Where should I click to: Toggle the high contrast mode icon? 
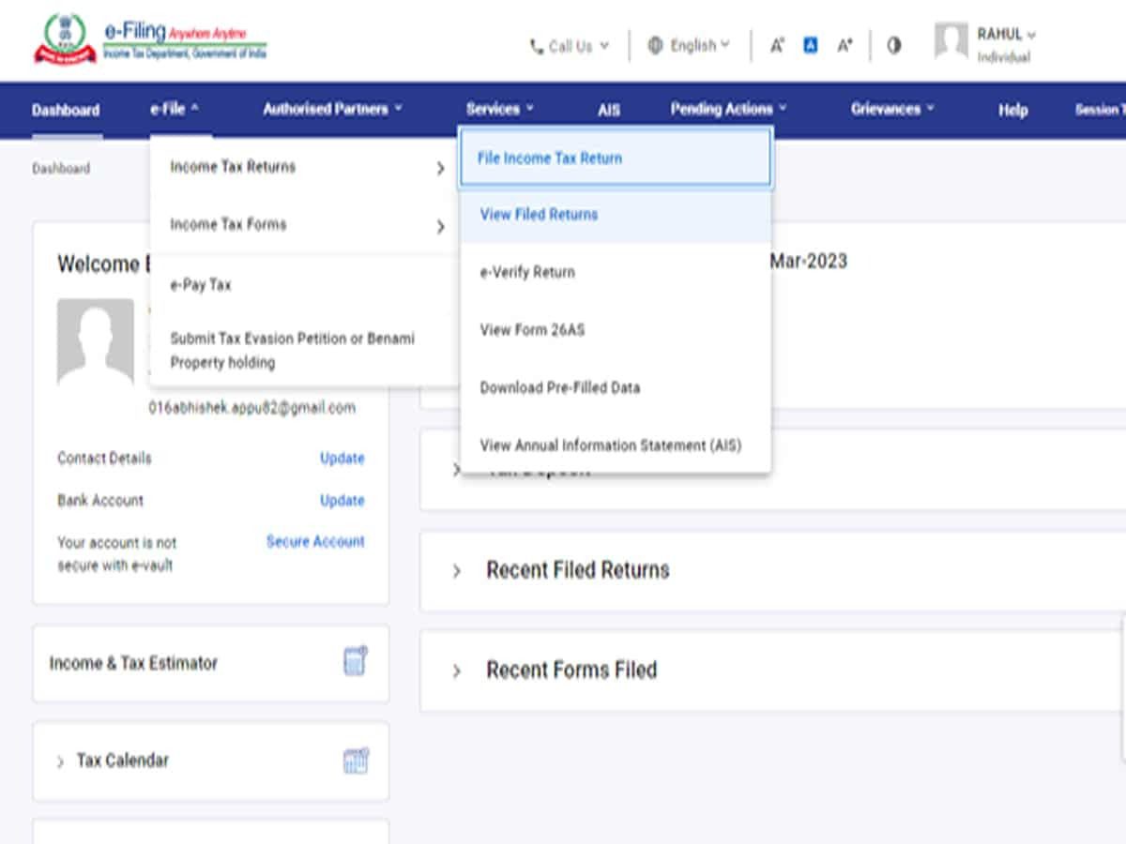[893, 45]
